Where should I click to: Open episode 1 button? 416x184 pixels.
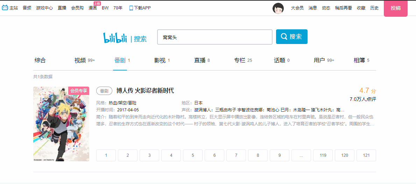click(x=106, y=155)
